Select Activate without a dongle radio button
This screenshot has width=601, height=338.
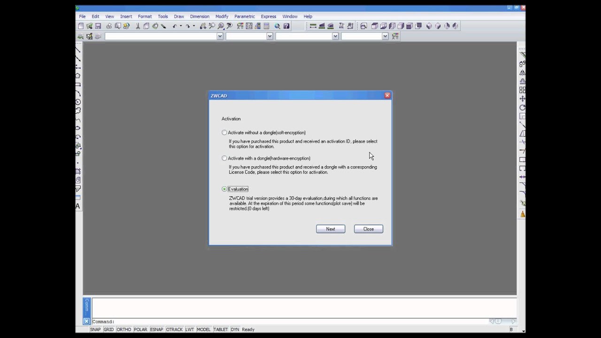pyautogui.click(x=224, y=132)
